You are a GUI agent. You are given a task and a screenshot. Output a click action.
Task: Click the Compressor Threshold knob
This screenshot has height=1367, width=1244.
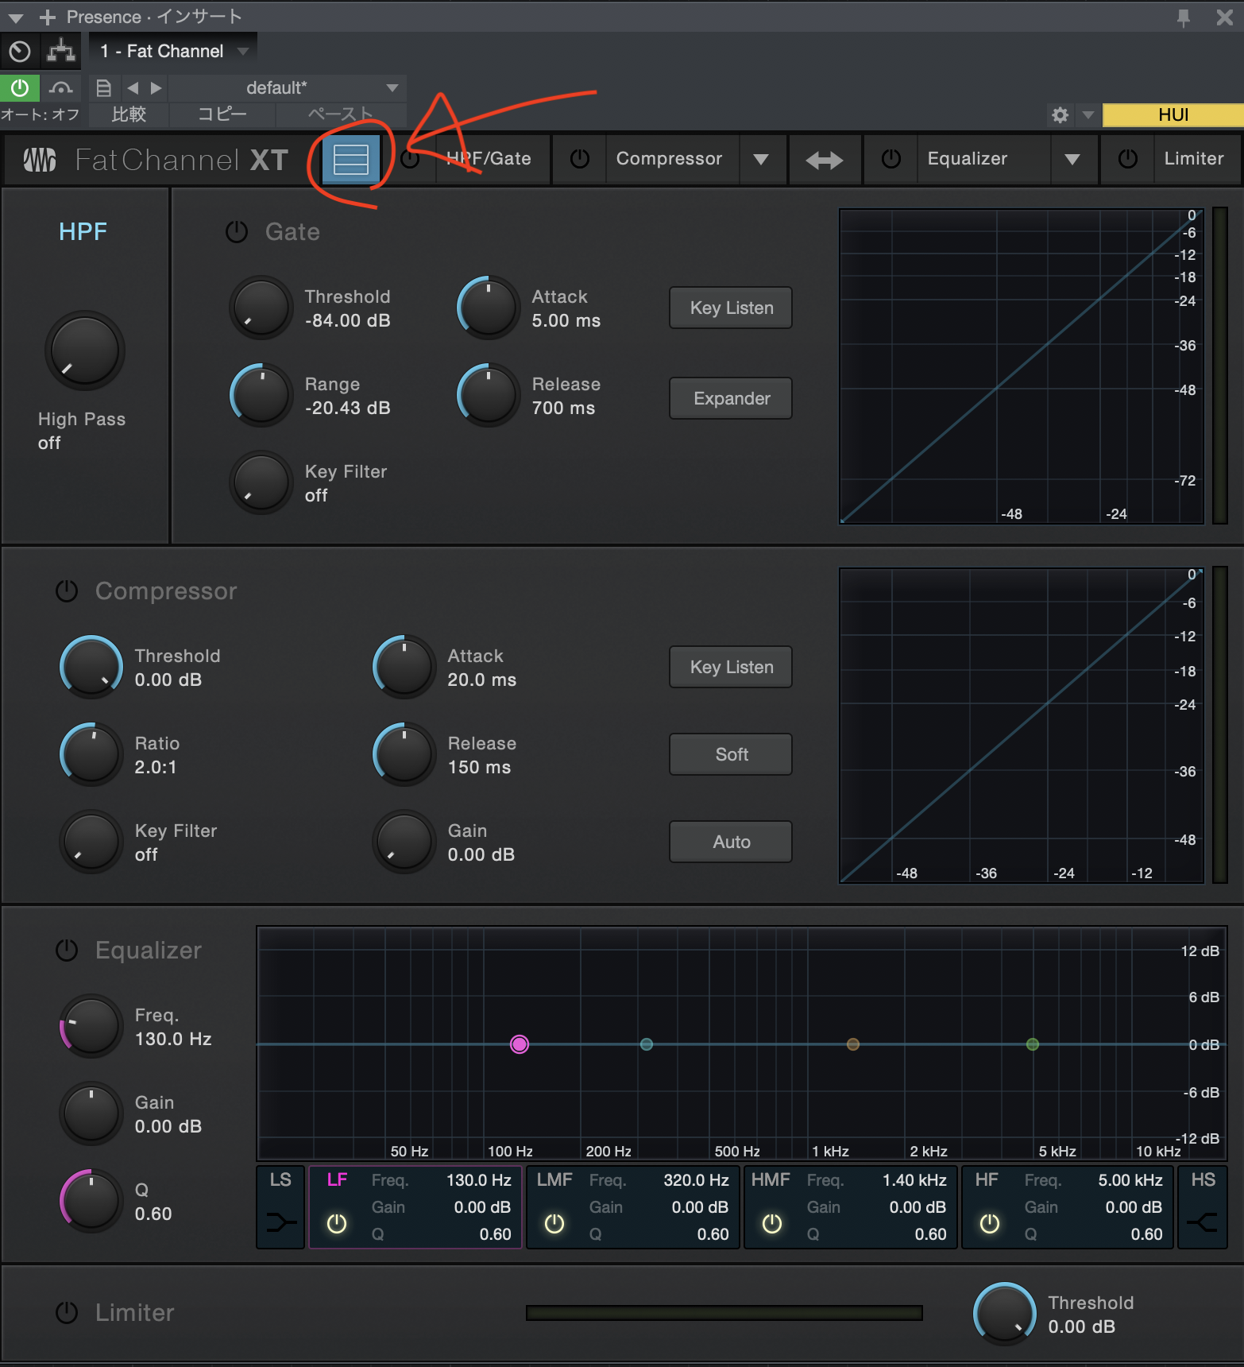point(91,667)
